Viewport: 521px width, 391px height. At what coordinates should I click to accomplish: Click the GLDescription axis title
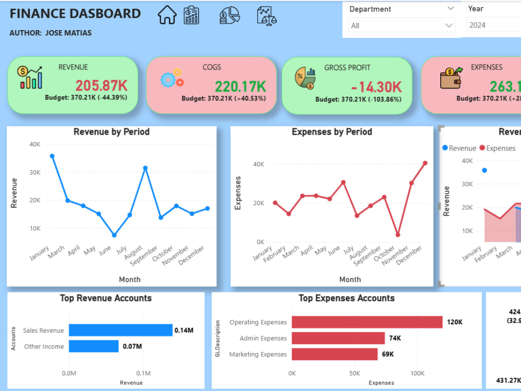pos(218,338)
